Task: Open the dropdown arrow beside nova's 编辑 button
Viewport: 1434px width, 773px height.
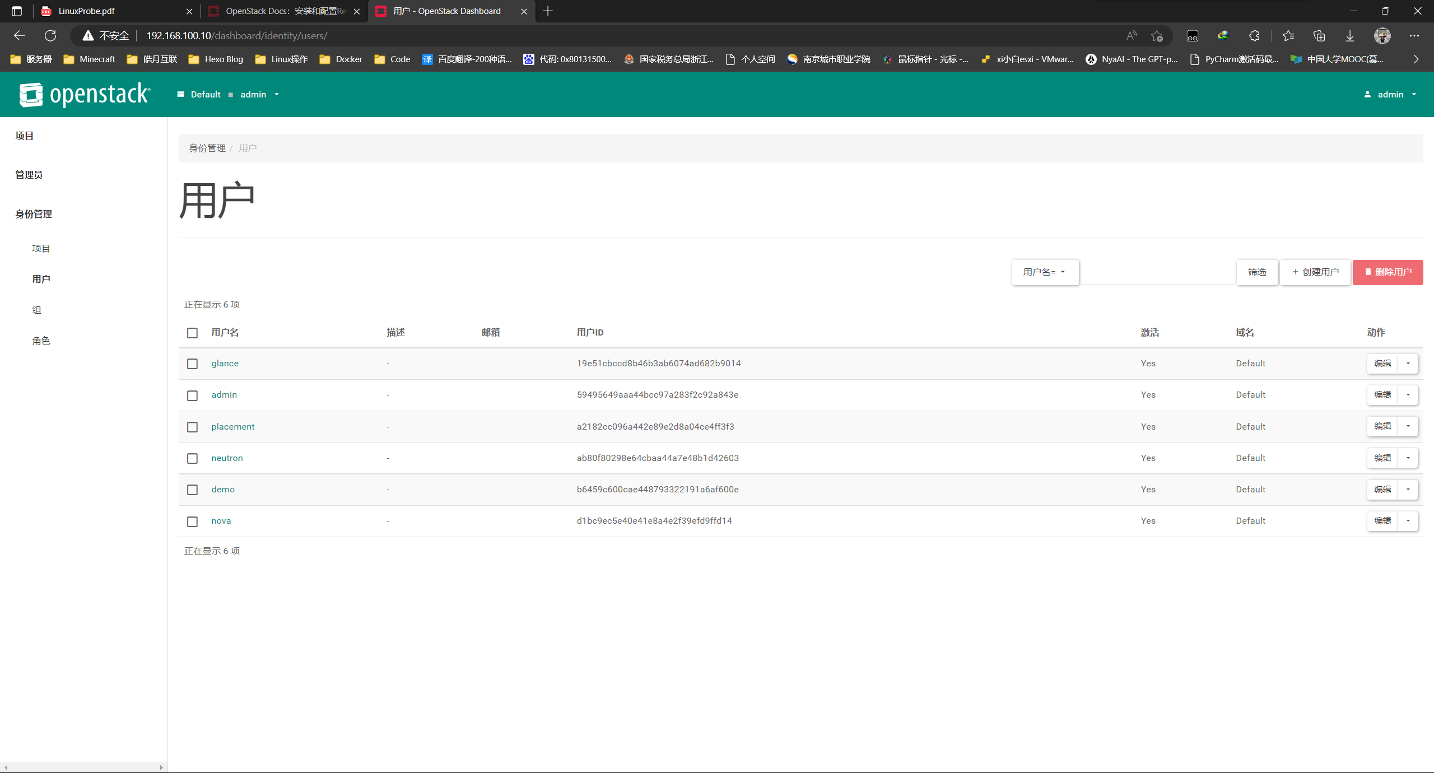Action: pyautogui.click(x=1409, y=521)
